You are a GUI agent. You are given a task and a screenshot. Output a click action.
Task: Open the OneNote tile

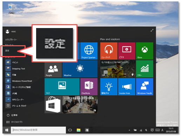[x=89, y=87]
